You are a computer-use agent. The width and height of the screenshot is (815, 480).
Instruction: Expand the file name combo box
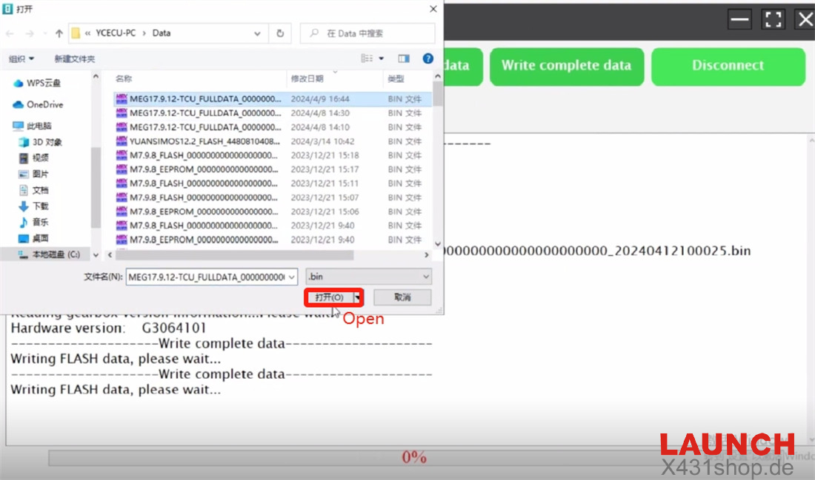[x=291, y=277]
